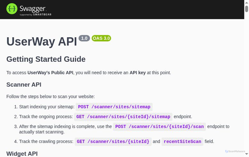Screen dimensions: 249x157
Task: Click the Widget API heading
Action: [22, 154]
